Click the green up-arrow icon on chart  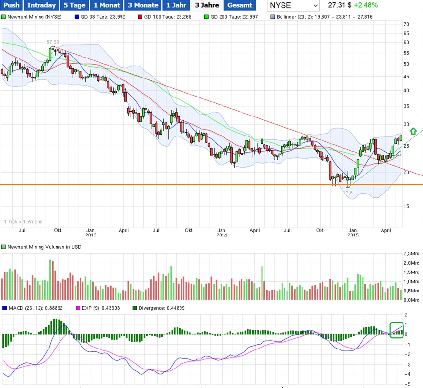pos(413,131)
